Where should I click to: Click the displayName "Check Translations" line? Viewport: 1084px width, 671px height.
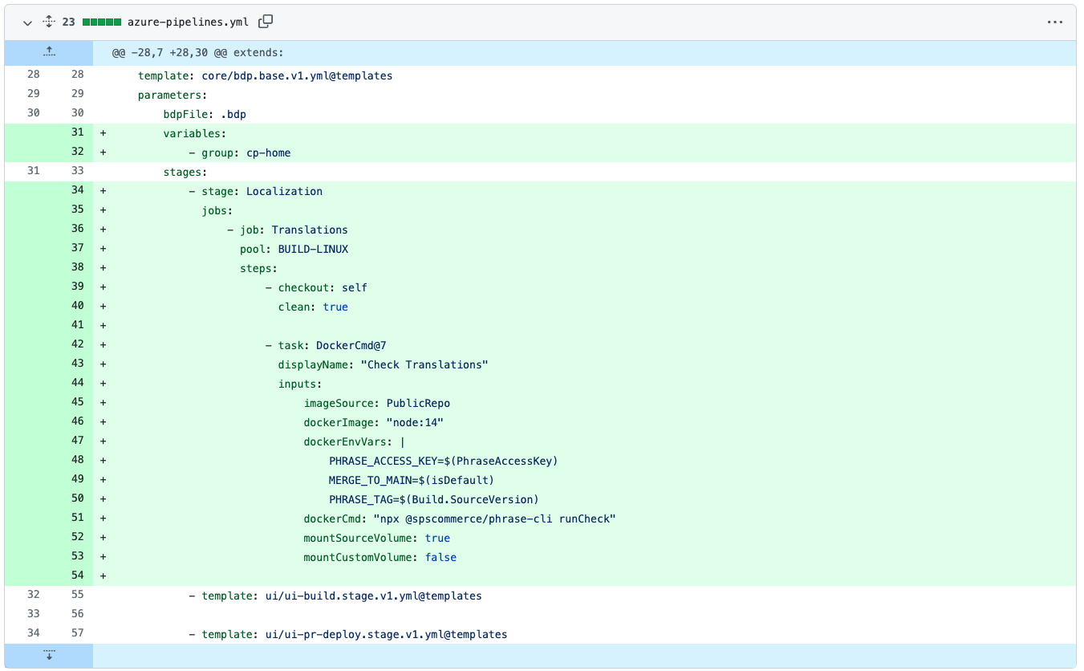tap(383, 364)
